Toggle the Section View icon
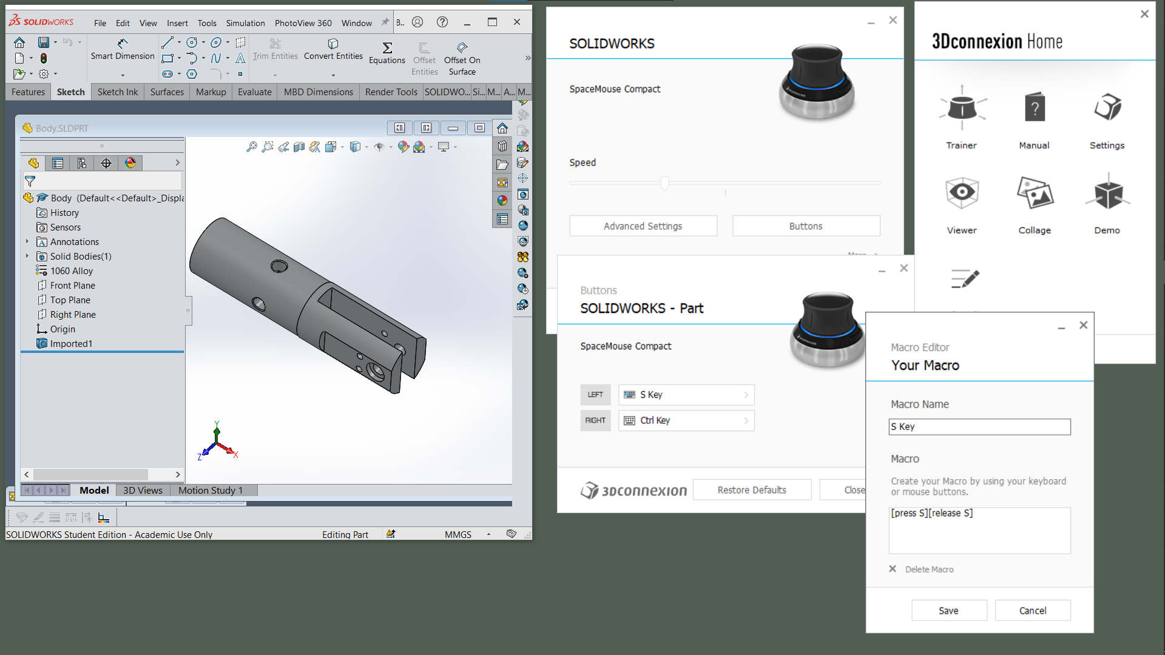The width and height of the screenshot is (1165, 655). click(x=299, y=147)
